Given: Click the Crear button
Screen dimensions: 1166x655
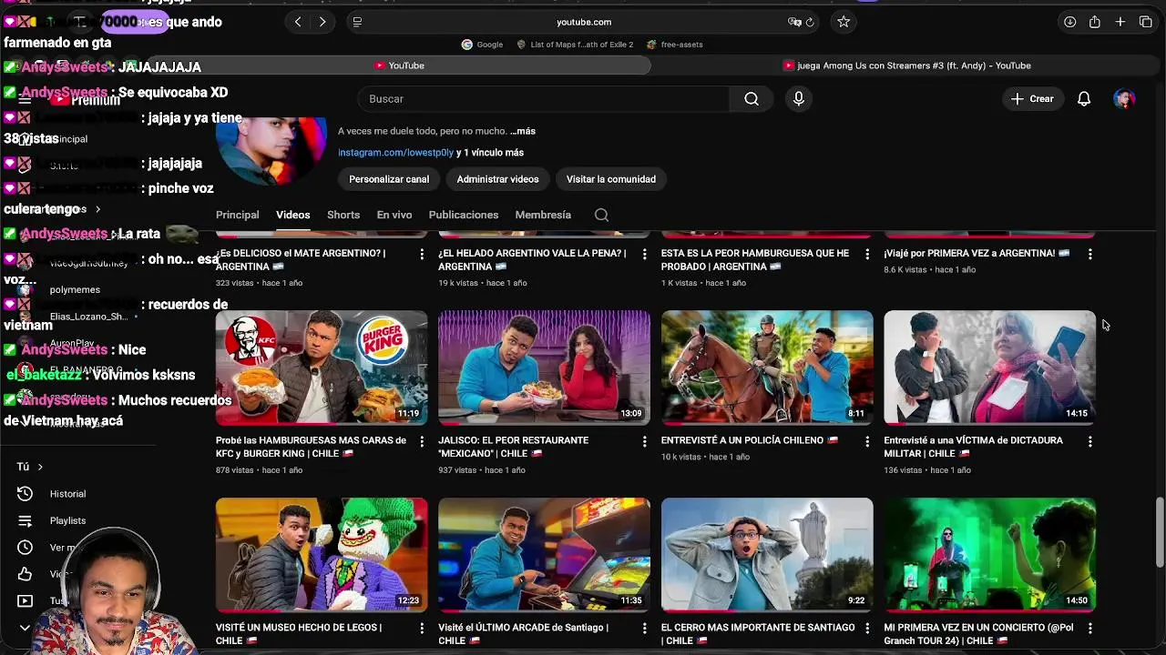Looking at the screenshot, I should point(1032,98).
